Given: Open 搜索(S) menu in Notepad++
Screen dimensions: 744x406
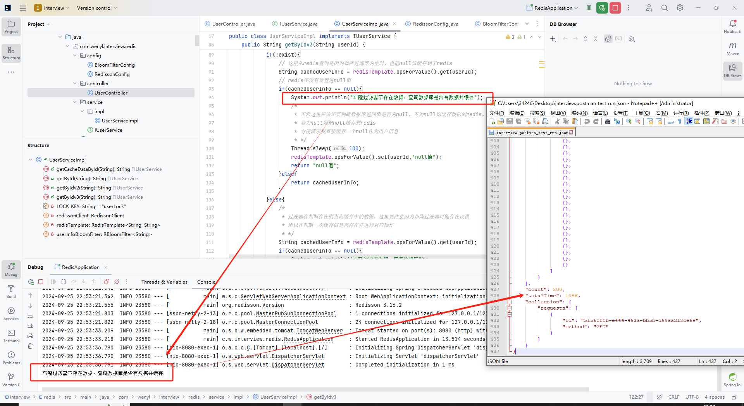Looking at the screenshot, I should (537, 113).
